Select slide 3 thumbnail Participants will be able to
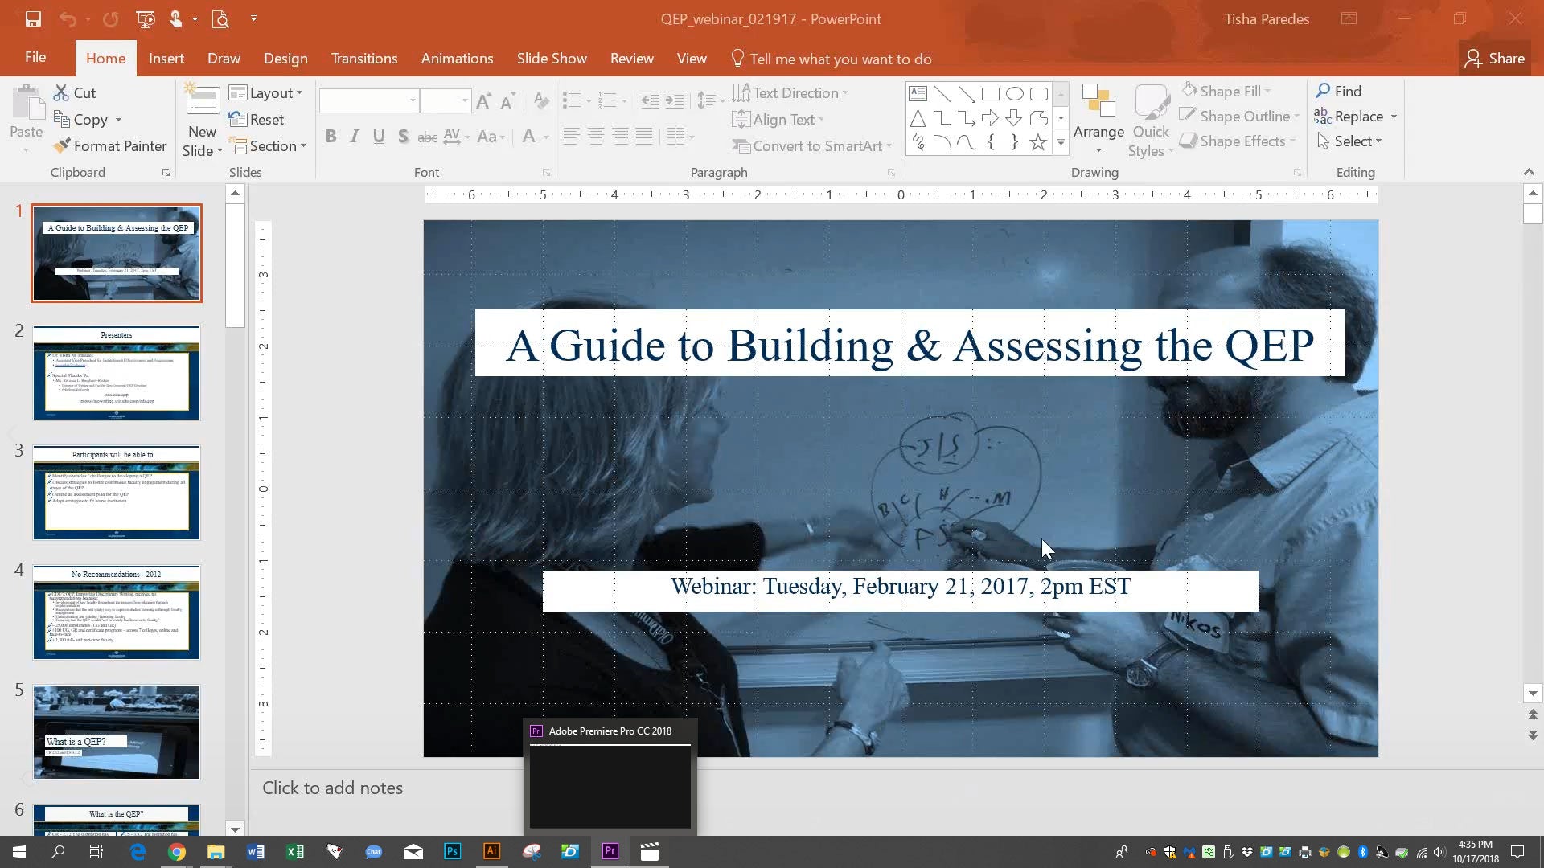This screenshot has height=868, width=1544. (117, 493)
